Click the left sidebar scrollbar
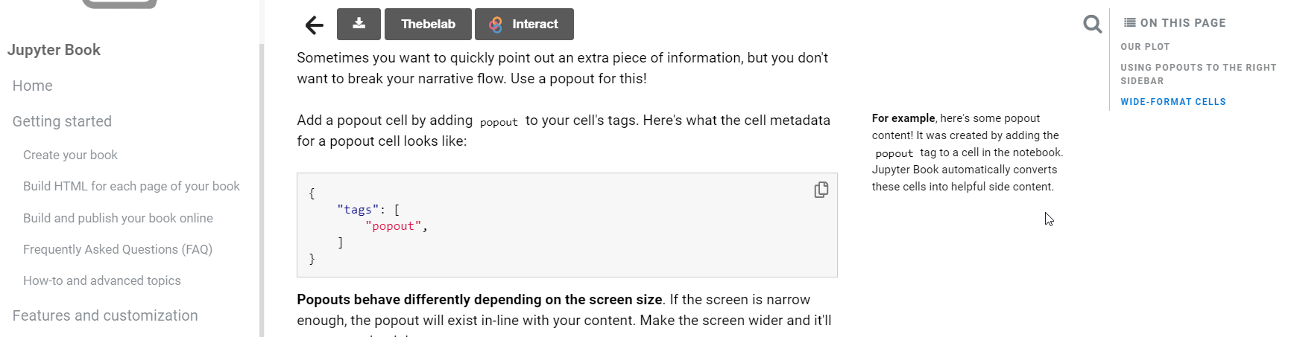The height and width of the screenshot is (337, 1297). point(262,190)
